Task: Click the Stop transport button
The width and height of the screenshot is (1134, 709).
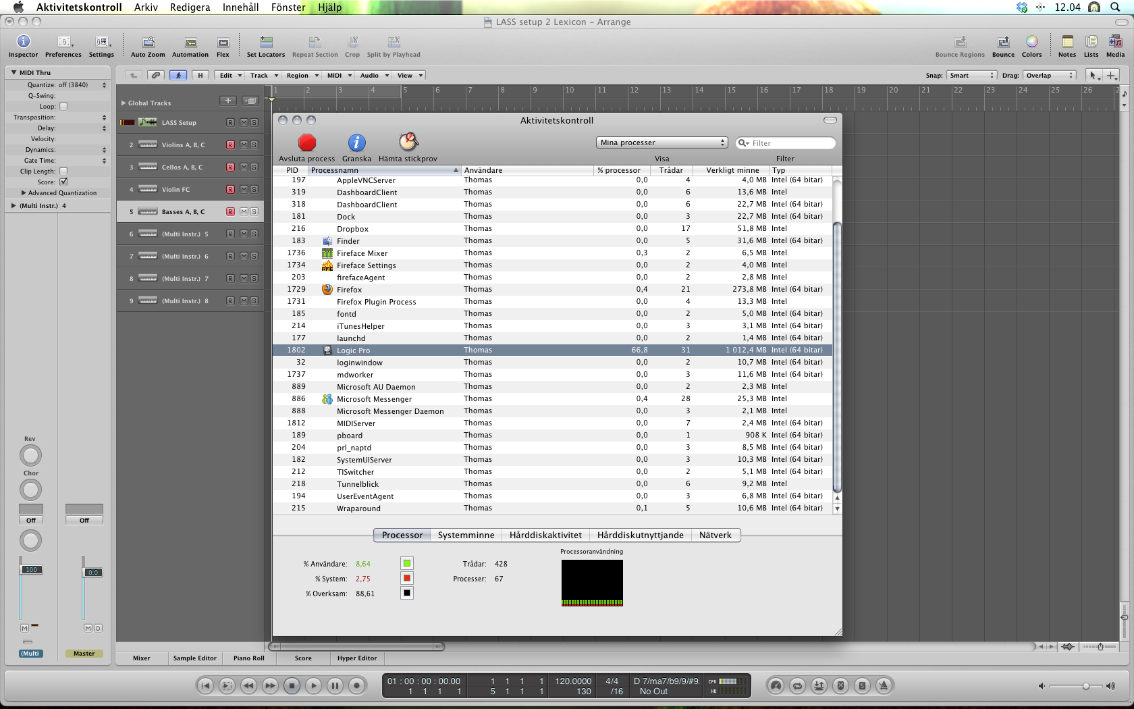Action: pyautogui.click(x=292, y=685)
